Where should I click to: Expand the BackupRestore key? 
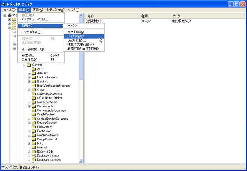(29, 77)
